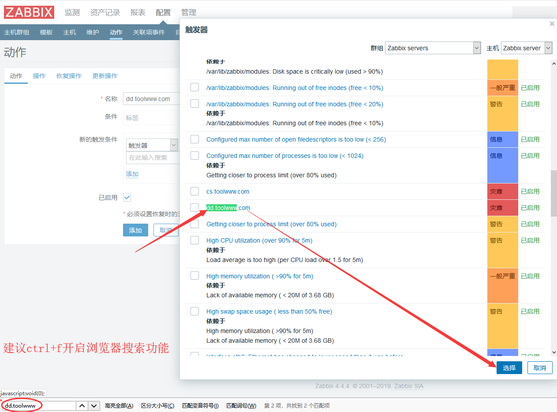Go to 动作 submenu
Screen dimensions: 557x412
(116, 32)
